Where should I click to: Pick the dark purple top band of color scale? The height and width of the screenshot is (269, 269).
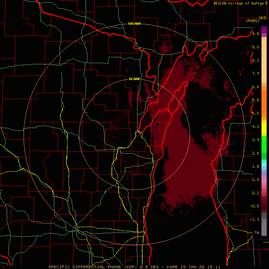pos(264,30)
